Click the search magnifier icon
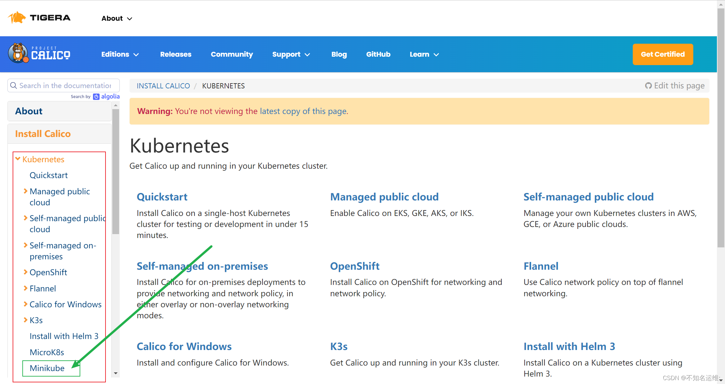Viewport: 725px width, 384px height. [14, 85]
